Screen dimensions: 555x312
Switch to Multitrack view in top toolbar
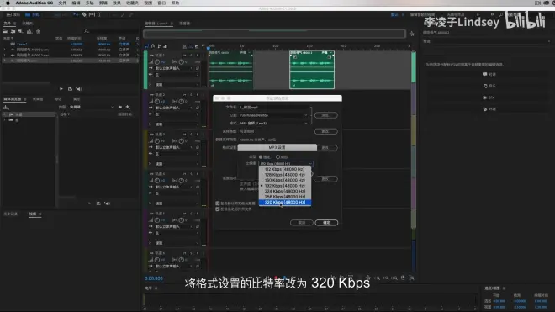click(33, 15)
